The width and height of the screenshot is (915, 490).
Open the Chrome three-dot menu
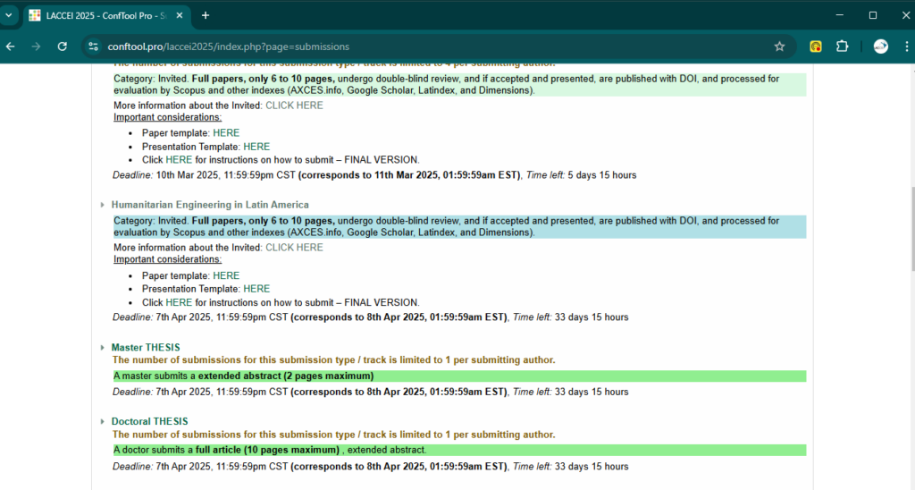(904, 46)
